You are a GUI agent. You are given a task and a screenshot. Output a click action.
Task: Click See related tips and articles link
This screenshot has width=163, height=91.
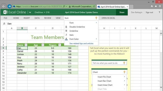pyautogui.click(x=81, y=43)
